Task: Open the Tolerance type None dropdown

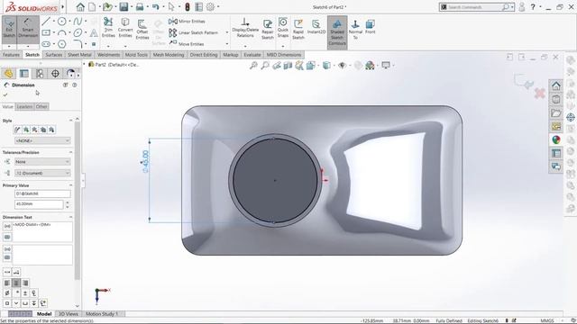Action: [42, 162]
